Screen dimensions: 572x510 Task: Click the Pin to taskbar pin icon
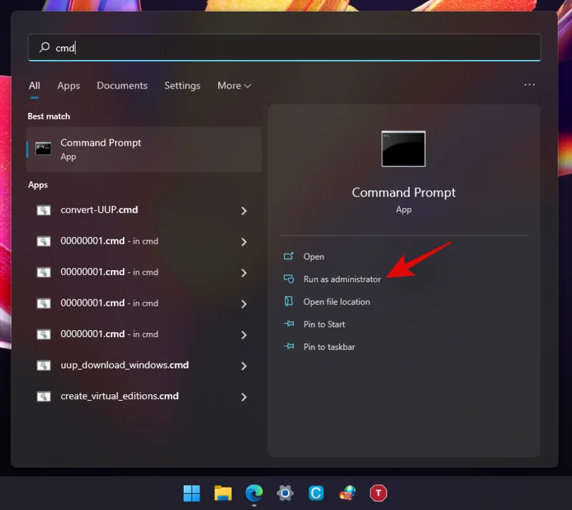point(290,347)
